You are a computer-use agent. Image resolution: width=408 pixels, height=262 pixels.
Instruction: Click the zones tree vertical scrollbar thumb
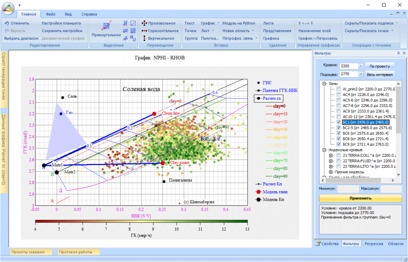(398, 110)
